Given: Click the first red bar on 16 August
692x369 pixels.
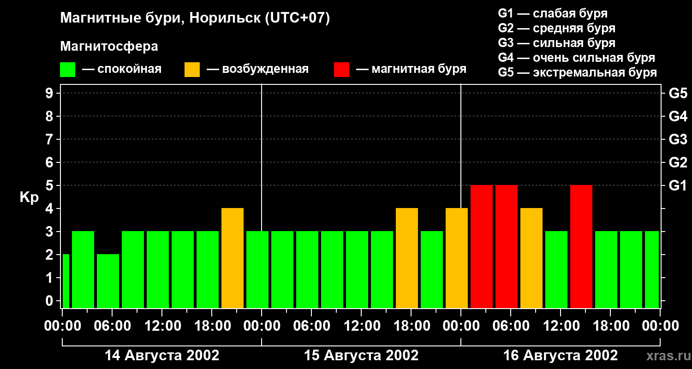Looking at the screenshot, I should [482, 246].
